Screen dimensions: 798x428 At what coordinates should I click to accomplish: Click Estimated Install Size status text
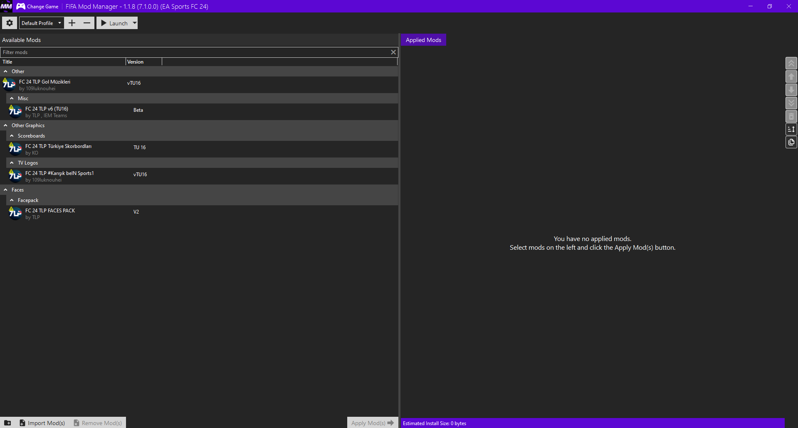pyautogui.click(x=434, y=423)
